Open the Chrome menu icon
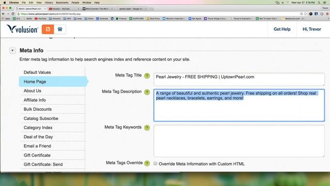The width and height of the screenshot is (330, 186). click(x=327, y=14)
